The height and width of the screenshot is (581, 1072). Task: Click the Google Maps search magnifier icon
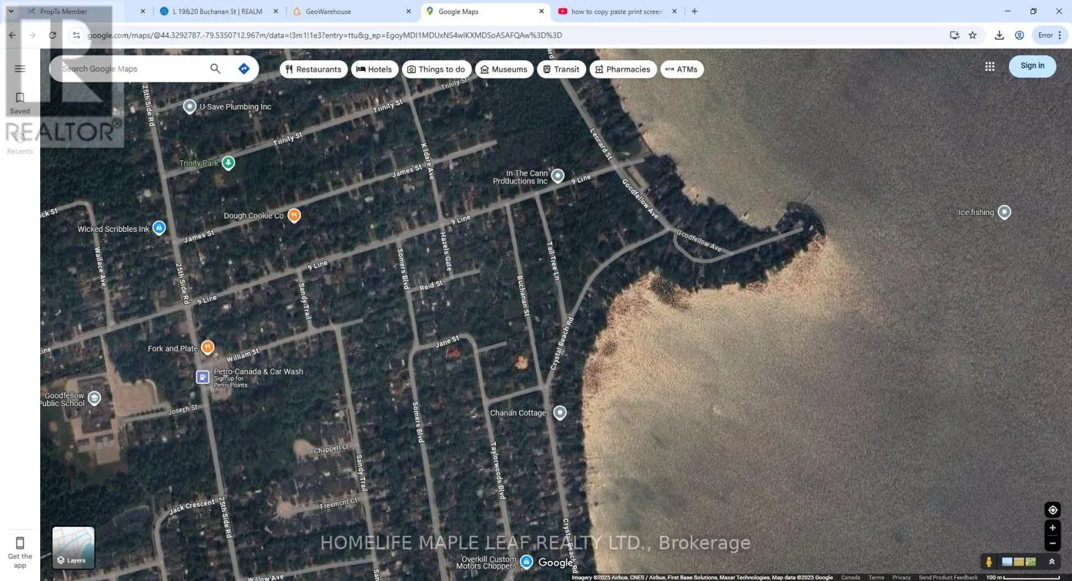(x=215, y=68)
